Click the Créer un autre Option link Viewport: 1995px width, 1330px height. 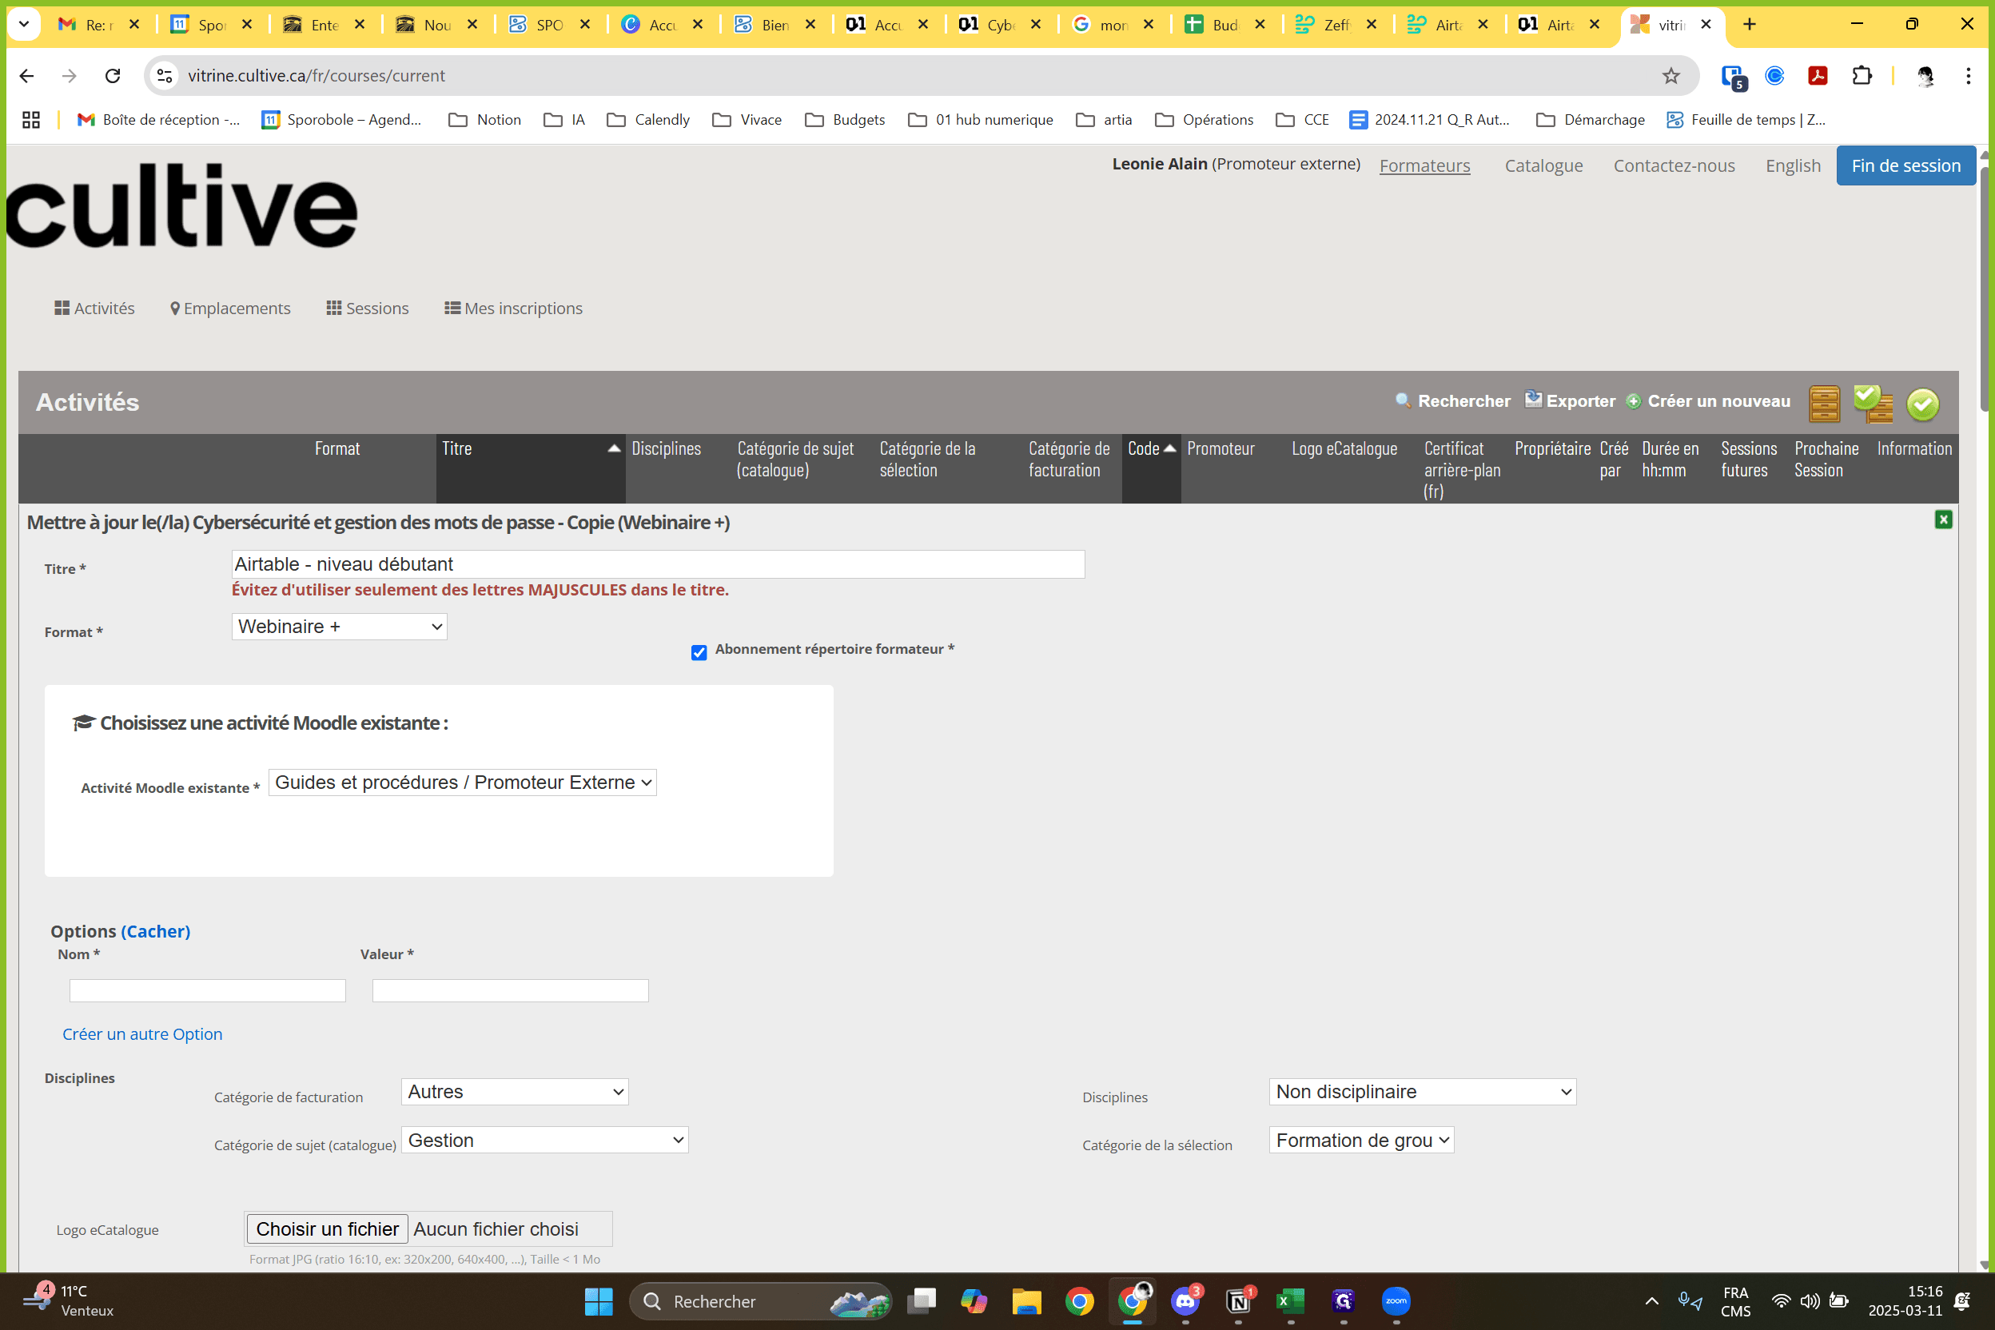[142, 1034]
